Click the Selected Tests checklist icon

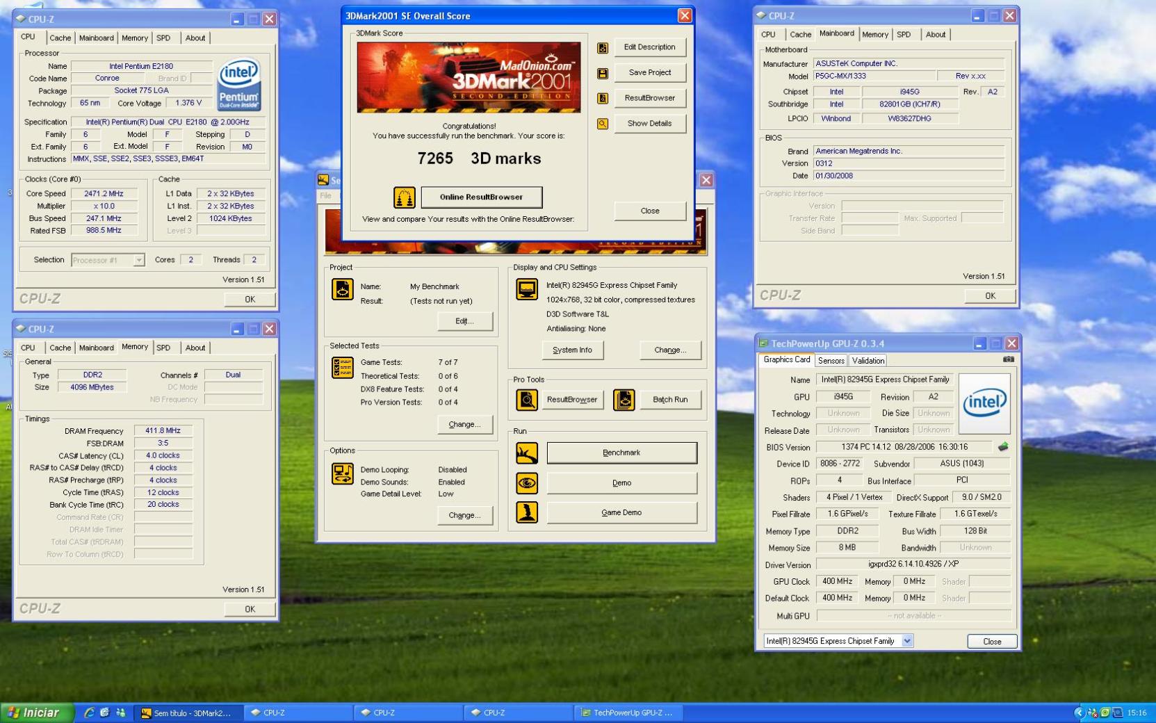tap(342, 368)
